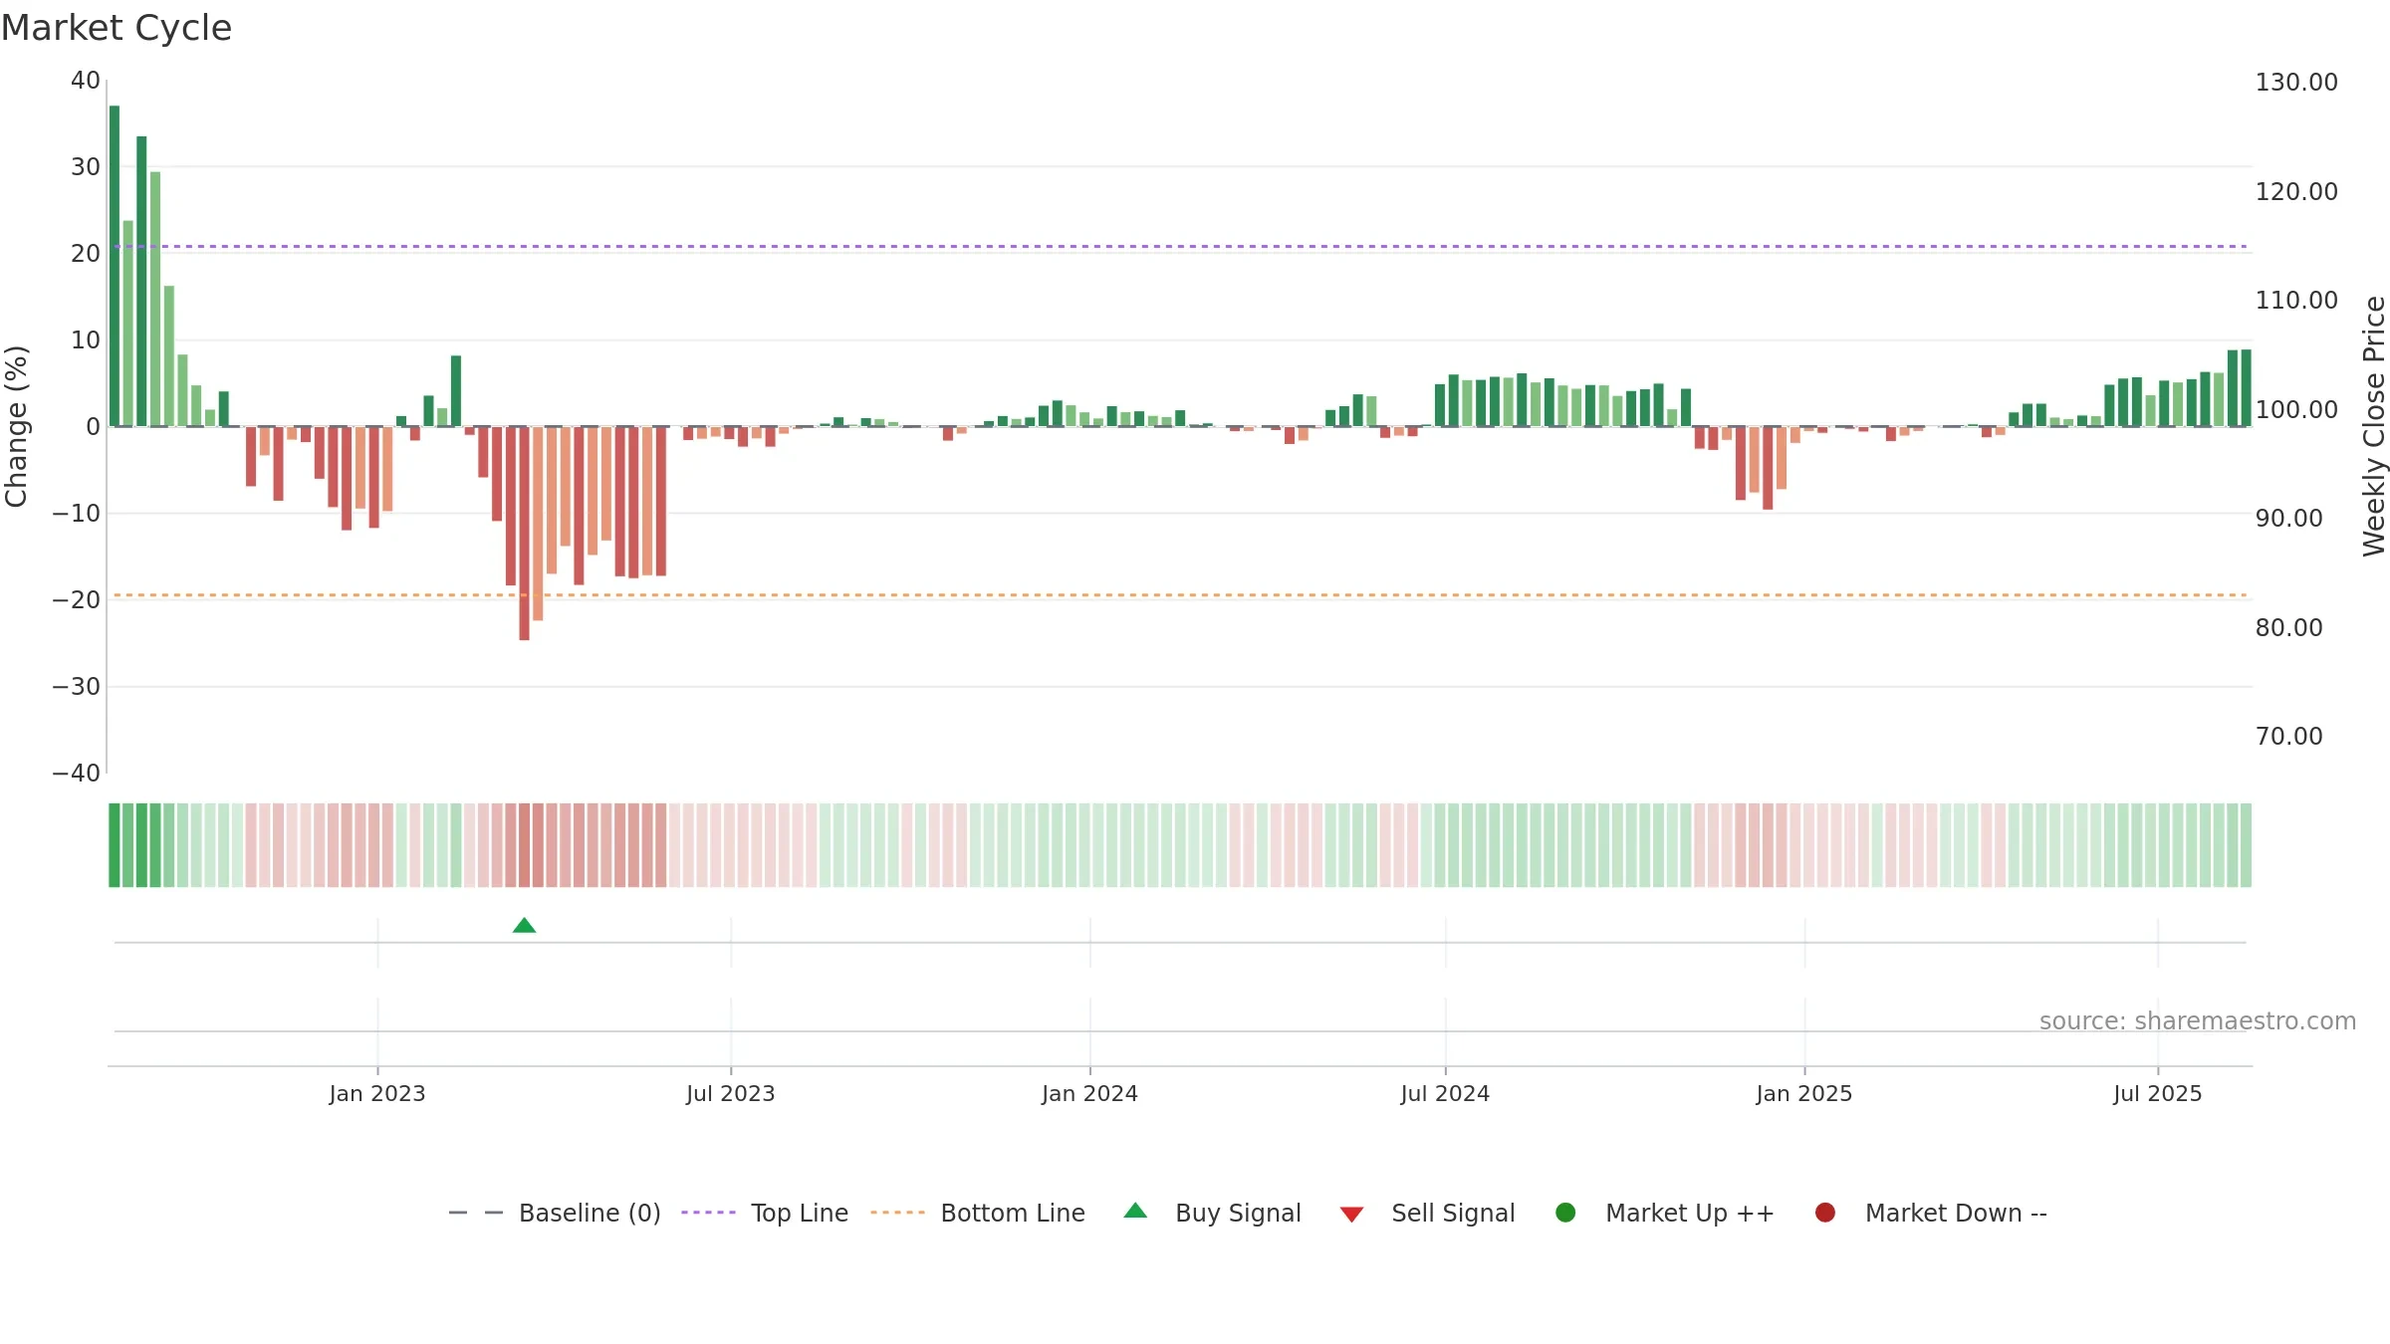The width and height of the screenshot is (2390, 1344).
Task: Click the source: sharemaestro.com text
Action: [2198, 1021]
